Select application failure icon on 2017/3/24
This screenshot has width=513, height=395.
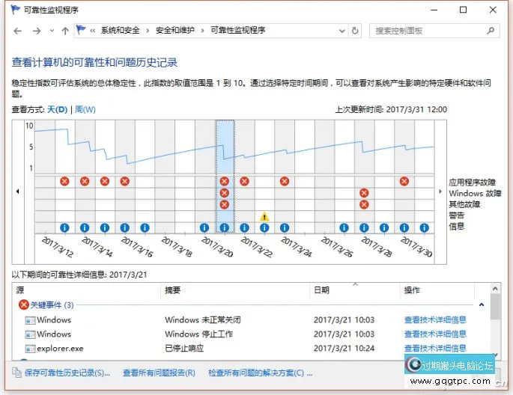(x=285, y=181)
